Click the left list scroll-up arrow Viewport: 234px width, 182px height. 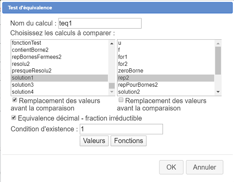[112, 43]
